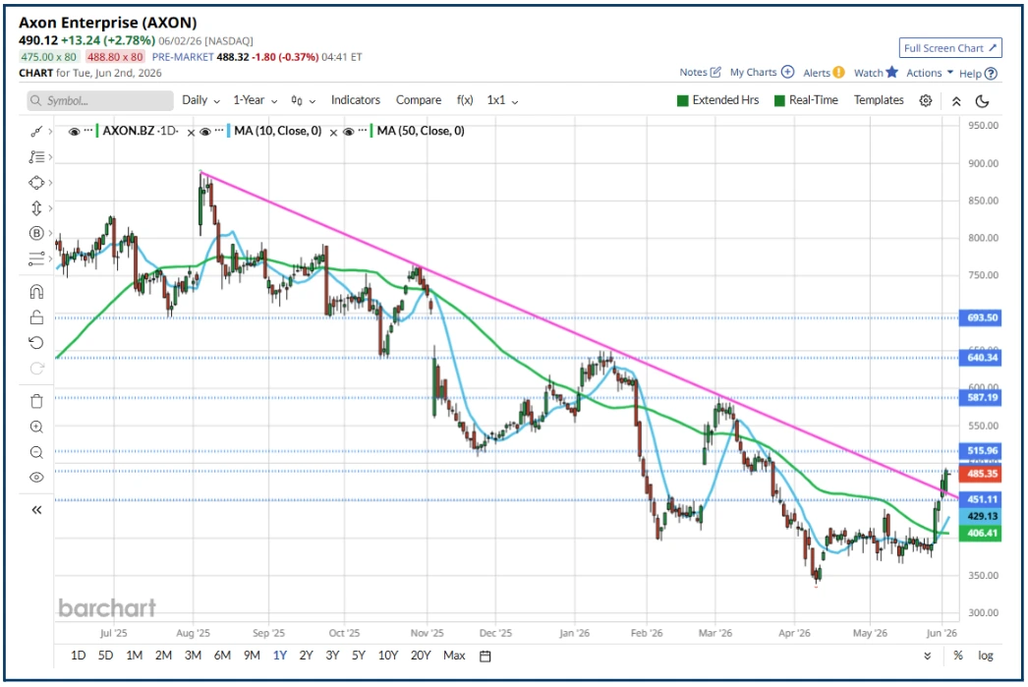Open the 1x1 grid layout dropdown

[502, 100]
